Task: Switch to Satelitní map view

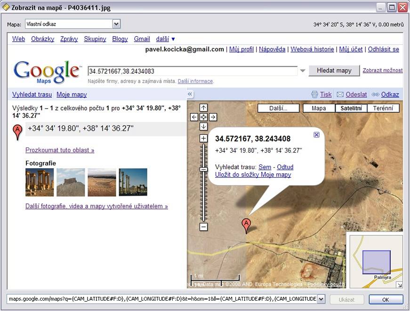Action: pos(350,108)
